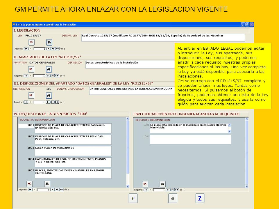Add new record in the LEGISLACION navigator
This screenshot has height=209, width=279.
tap(57, 48)
